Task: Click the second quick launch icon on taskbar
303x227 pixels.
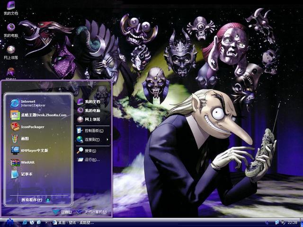Action: pos(32,223)
